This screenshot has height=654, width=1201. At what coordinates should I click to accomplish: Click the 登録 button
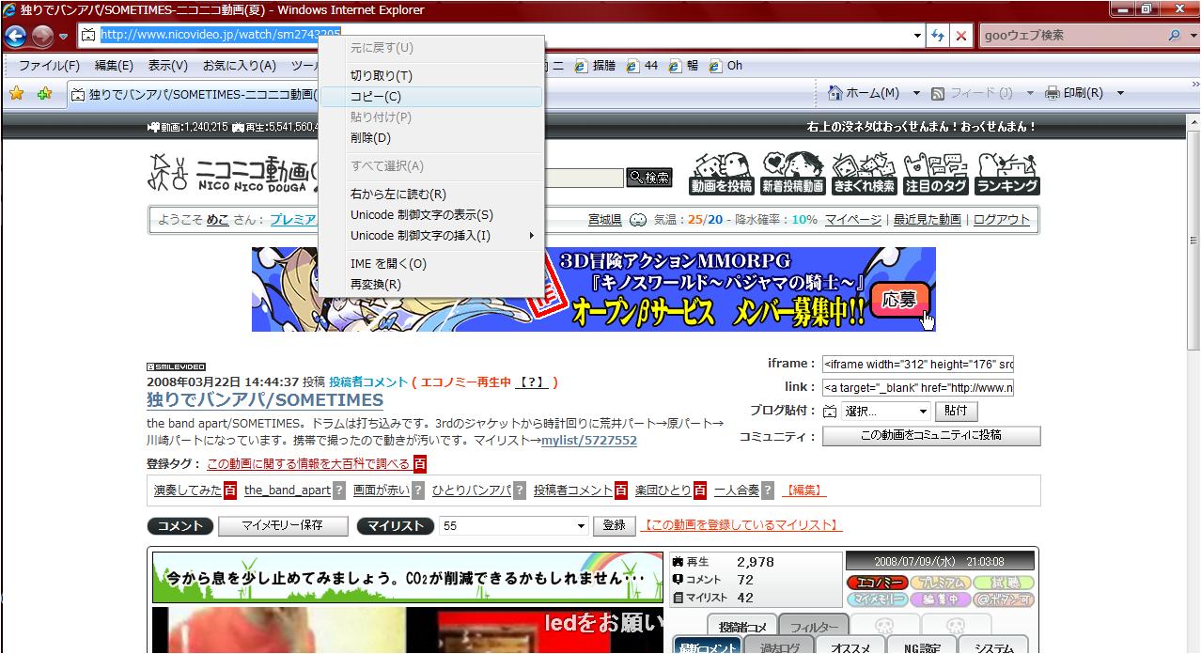coord(614,525)
